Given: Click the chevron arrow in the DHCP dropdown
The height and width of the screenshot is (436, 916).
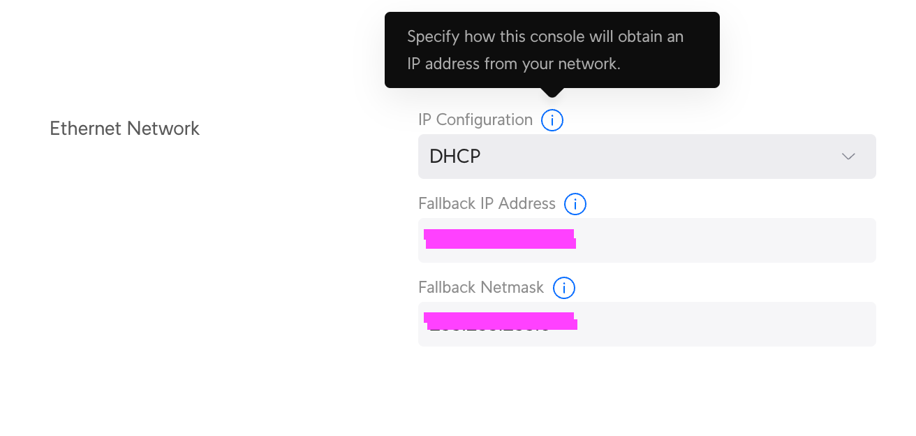Looking at the screenshot, I should coord(848,157).
